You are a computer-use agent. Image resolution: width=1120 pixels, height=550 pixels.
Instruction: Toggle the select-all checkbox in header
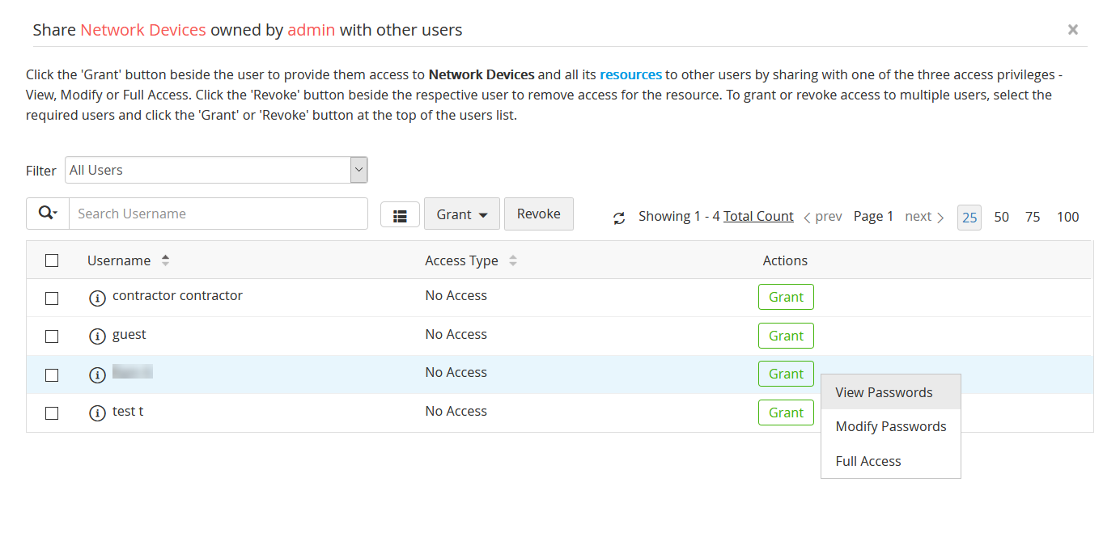[52, 260]
